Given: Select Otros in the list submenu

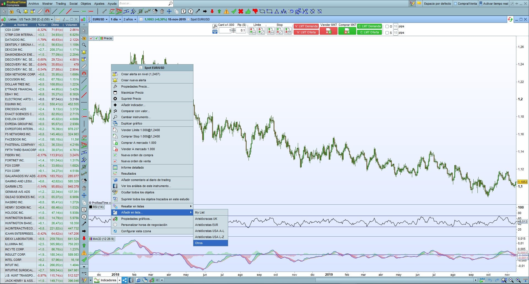Looking at the screenshot, I should click(211, 243).
